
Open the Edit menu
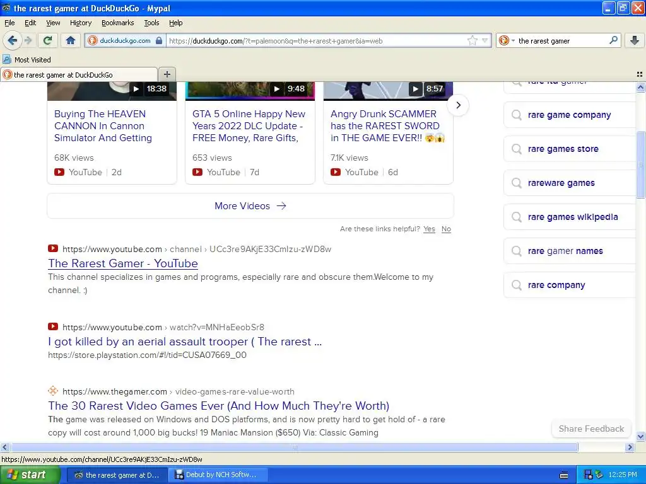coord(30,23)
